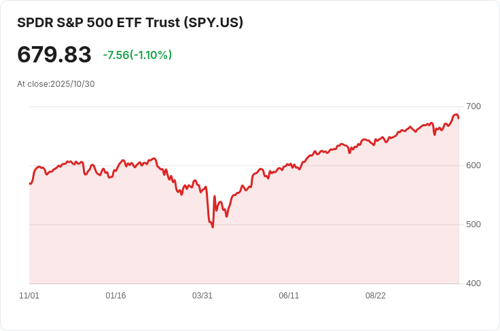Image resolution: width=500 pixels, height=331 pixels.
Task: Click the At close:2025/10/30 date text
Action: pyautogui.click(x=56, y=84)
